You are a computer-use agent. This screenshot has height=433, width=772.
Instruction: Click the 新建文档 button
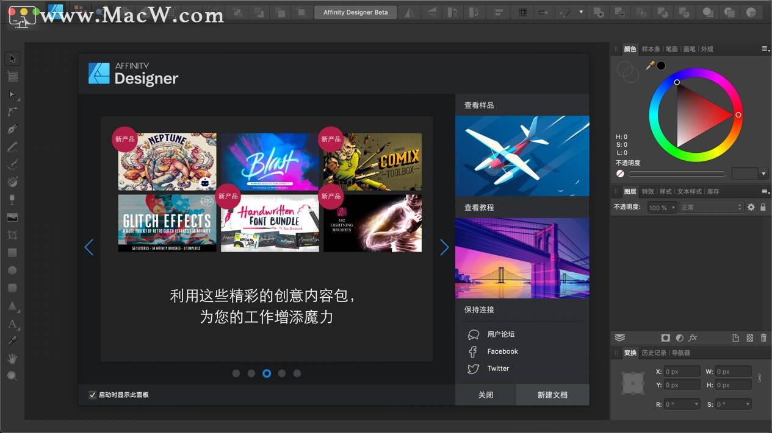(552, 395)
